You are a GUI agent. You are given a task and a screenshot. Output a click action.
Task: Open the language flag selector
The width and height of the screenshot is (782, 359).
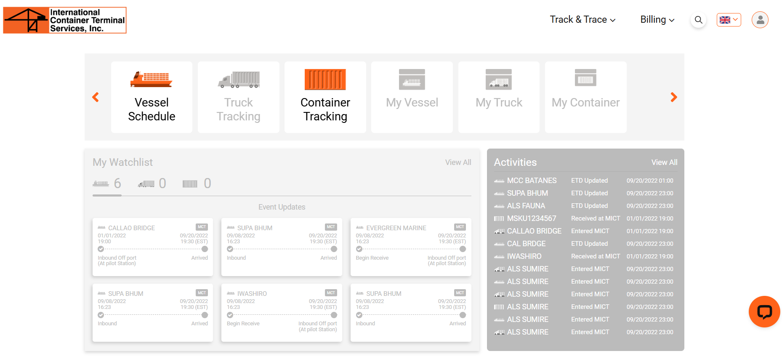729,20
